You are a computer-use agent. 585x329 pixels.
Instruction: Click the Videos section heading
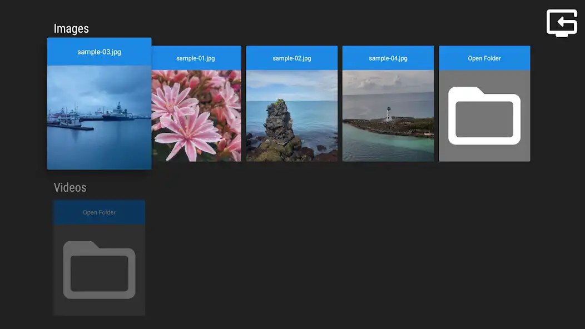coord(70,187)
